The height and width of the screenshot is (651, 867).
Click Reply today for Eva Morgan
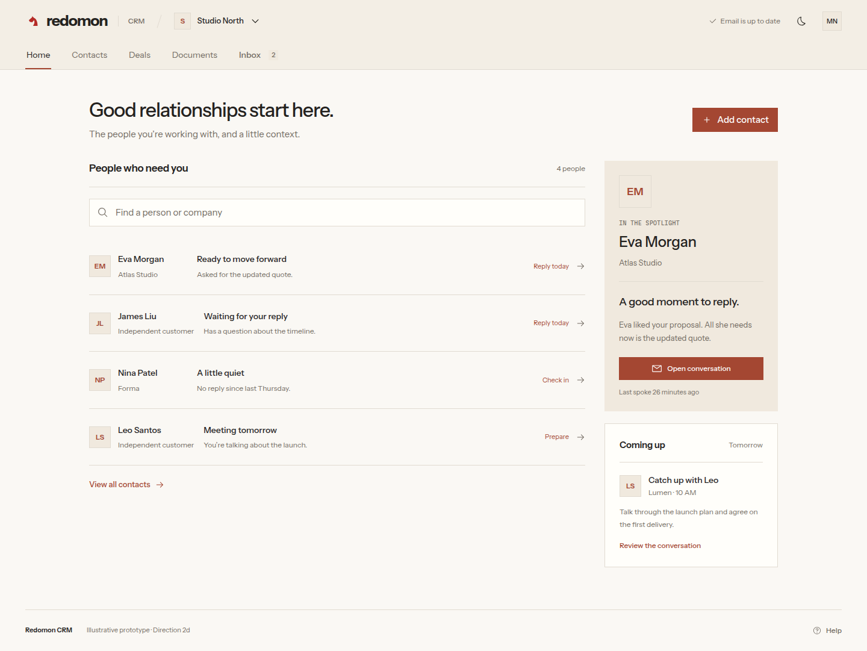pyautogui.click(x=551, y=266)
